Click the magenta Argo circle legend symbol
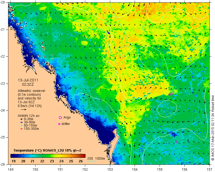The width and height of the screenshot is (215, 172). pyautogui.click(x=60, y=117)
